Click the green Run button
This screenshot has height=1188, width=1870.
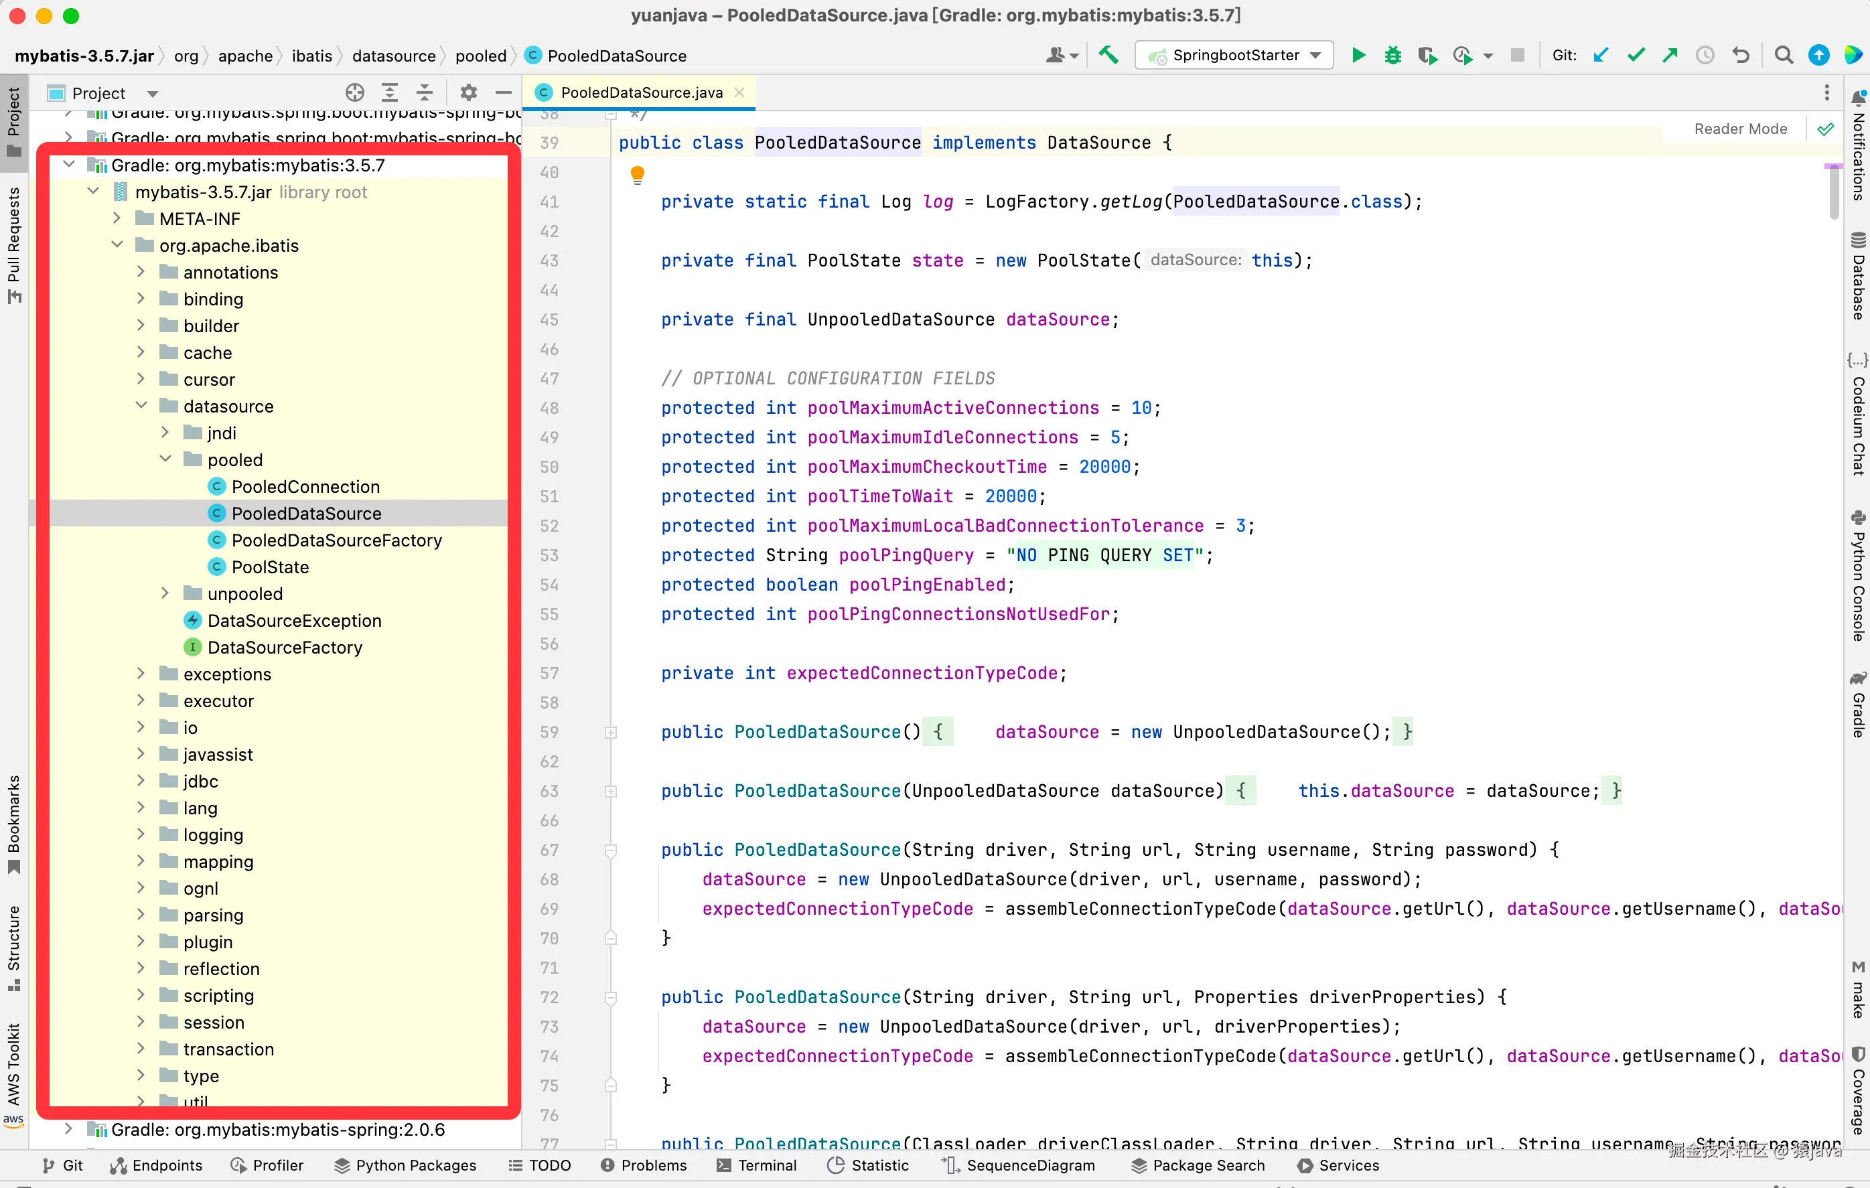click(1358, 55)
